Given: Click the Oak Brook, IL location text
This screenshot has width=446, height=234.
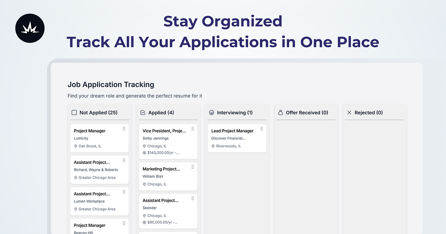Looking at the screenshot, I should (x=90, y=146).
